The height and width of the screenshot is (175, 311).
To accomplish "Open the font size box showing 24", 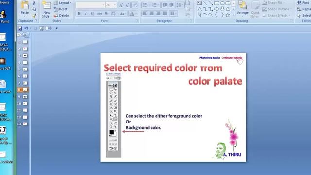I will tap(111, 5).
